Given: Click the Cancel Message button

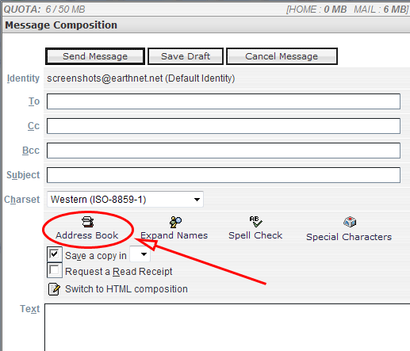Looking at the screenshot, I should coord(282,56).
